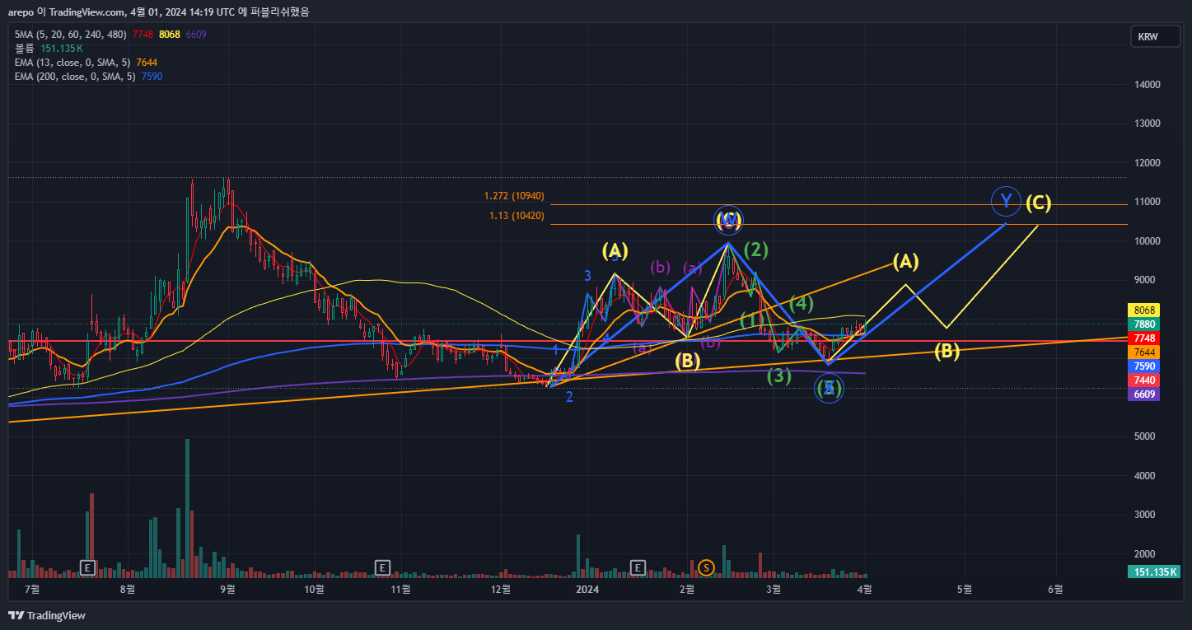Click the purple 6609 price axis tag
1192x630 pixels.
point(1144,394)
